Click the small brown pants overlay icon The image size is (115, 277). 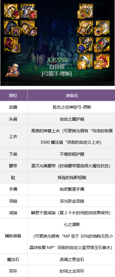(x=16, y=32)
